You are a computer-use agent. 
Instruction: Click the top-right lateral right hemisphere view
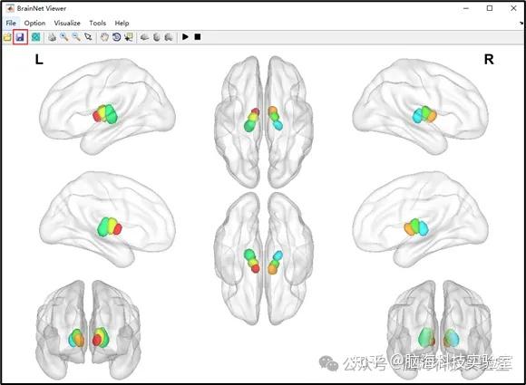click(420, 106)
